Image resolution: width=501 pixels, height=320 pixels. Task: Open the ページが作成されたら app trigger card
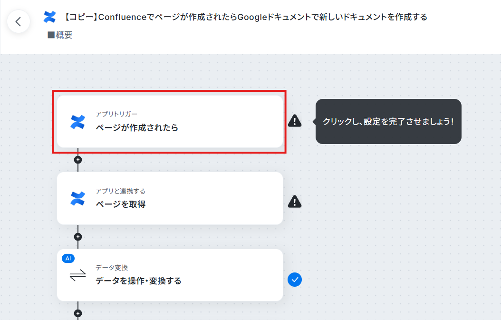170,121
